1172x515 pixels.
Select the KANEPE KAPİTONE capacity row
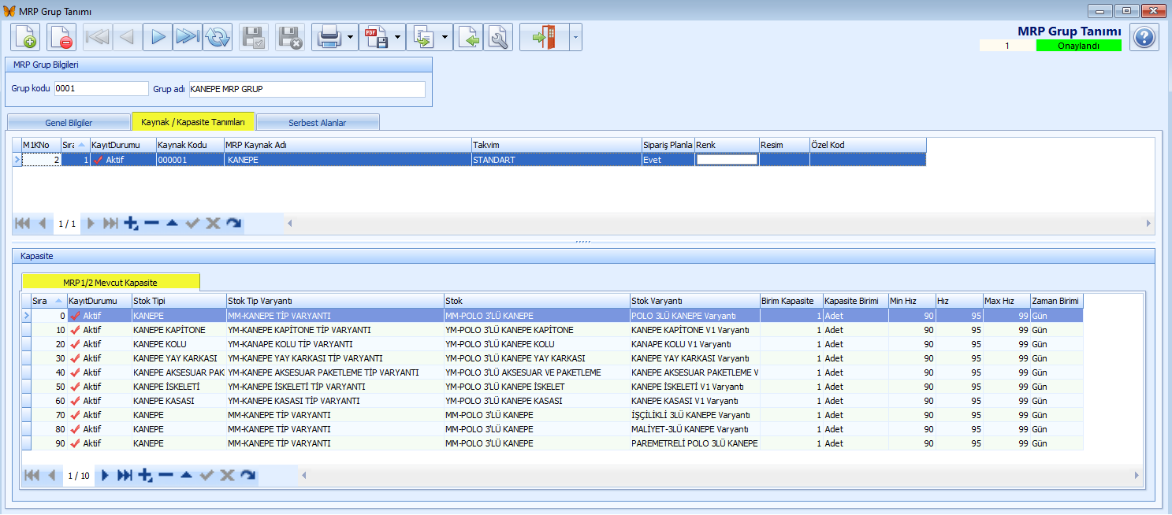552,330
